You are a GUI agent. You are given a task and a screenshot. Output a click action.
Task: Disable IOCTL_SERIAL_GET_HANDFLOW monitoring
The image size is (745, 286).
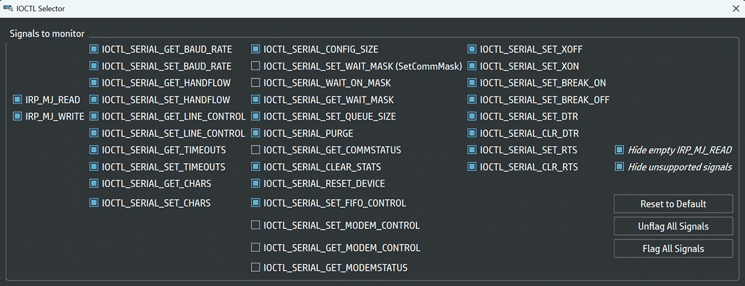pos(94,83)
